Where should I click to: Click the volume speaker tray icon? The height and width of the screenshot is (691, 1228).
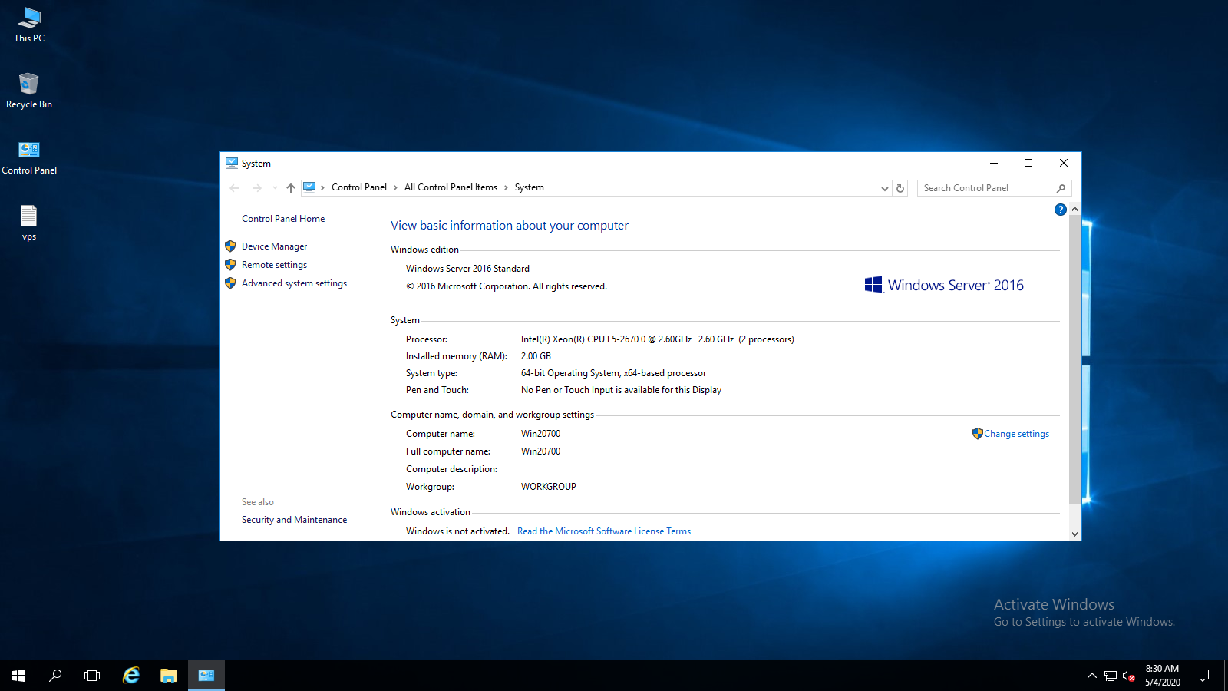click(x=1128, y=676)
